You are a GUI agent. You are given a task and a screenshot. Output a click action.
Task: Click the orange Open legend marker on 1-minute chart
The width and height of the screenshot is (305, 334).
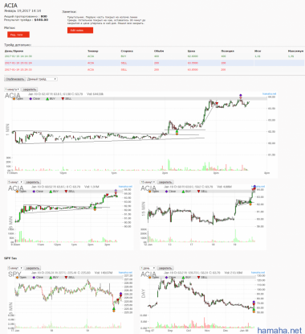pos(14,99)
